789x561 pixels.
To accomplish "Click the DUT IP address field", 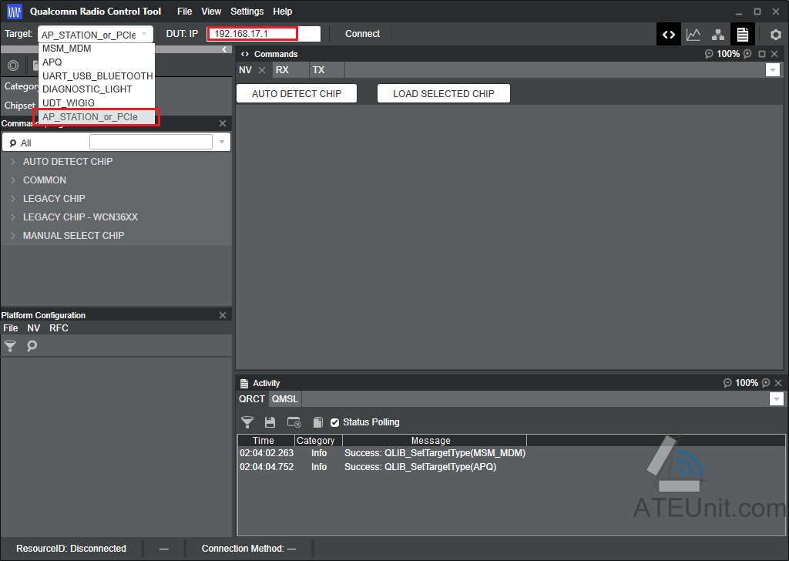I will pyautogui.click(x=264, y=34).
